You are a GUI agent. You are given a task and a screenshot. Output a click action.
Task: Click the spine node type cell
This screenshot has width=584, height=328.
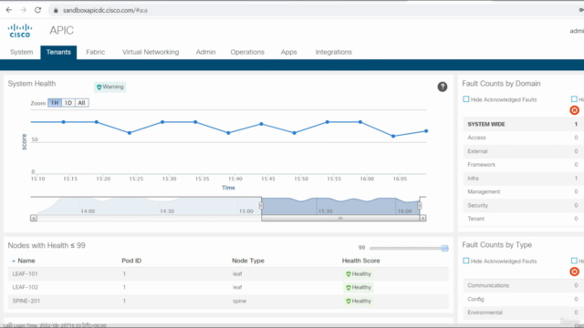click(x=239, y=301)
